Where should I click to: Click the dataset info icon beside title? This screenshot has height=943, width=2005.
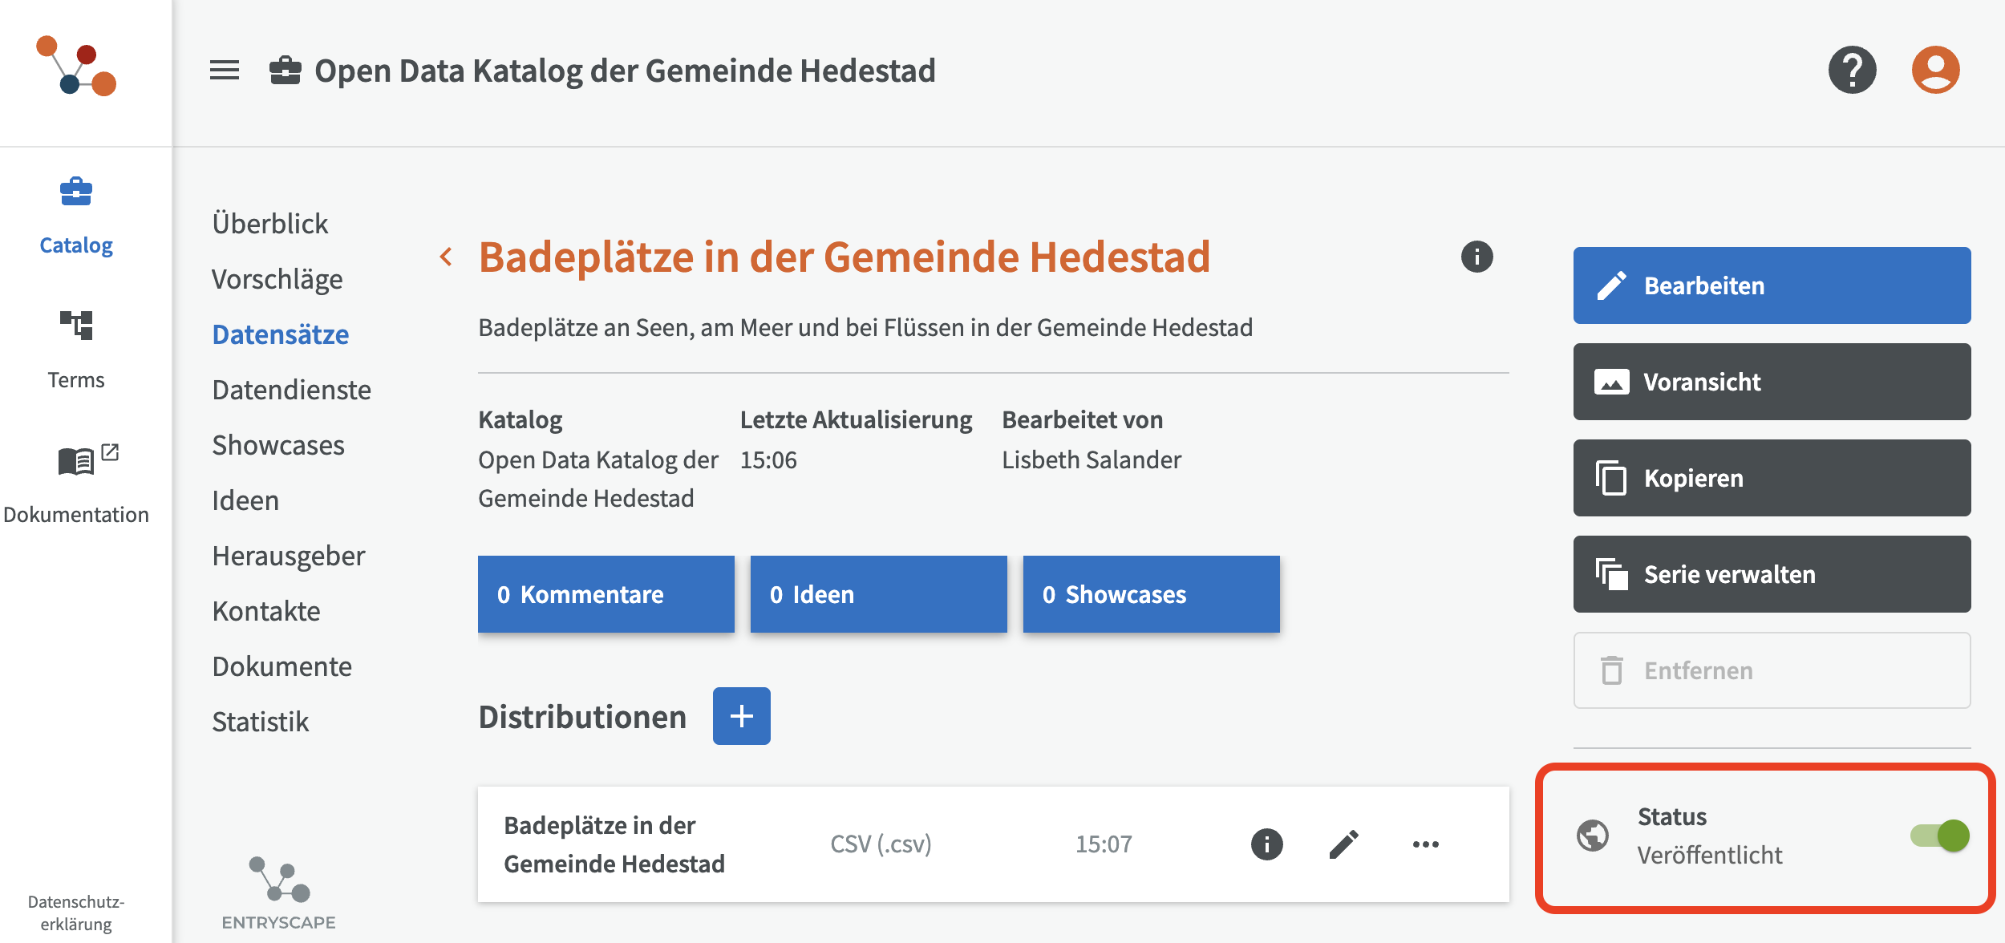[x=1476, y=257]
